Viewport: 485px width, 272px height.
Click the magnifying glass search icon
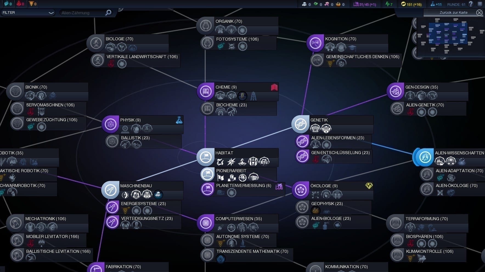(x=108, y=13)
